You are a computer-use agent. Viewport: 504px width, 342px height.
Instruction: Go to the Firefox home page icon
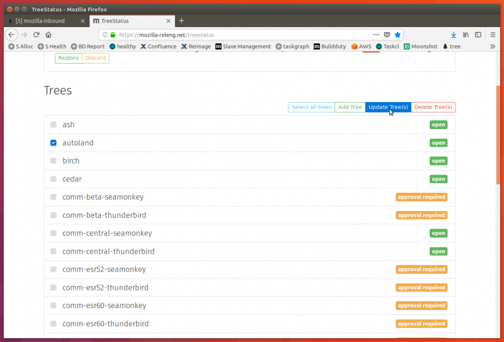tap(49, 35)
